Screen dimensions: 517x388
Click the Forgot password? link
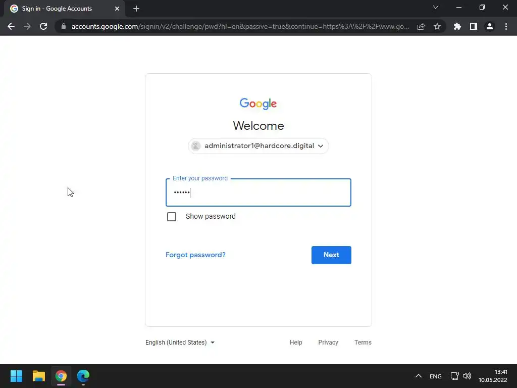point(195,255)
